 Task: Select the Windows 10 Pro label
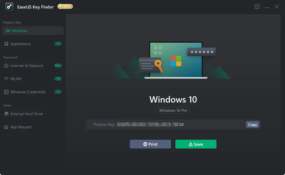(x=173, y=110)
